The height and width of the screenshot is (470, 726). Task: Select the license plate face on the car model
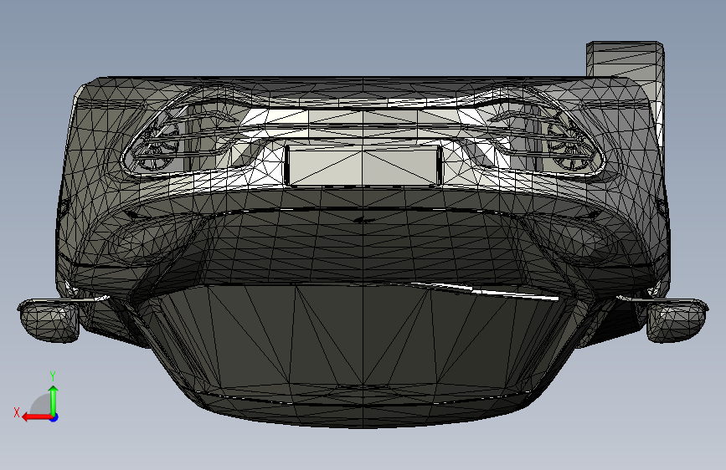click(363, 165)
